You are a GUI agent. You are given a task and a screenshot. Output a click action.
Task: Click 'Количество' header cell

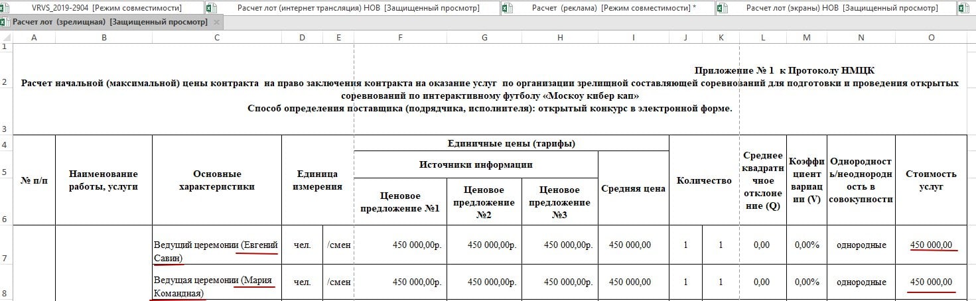coord(704,180)
